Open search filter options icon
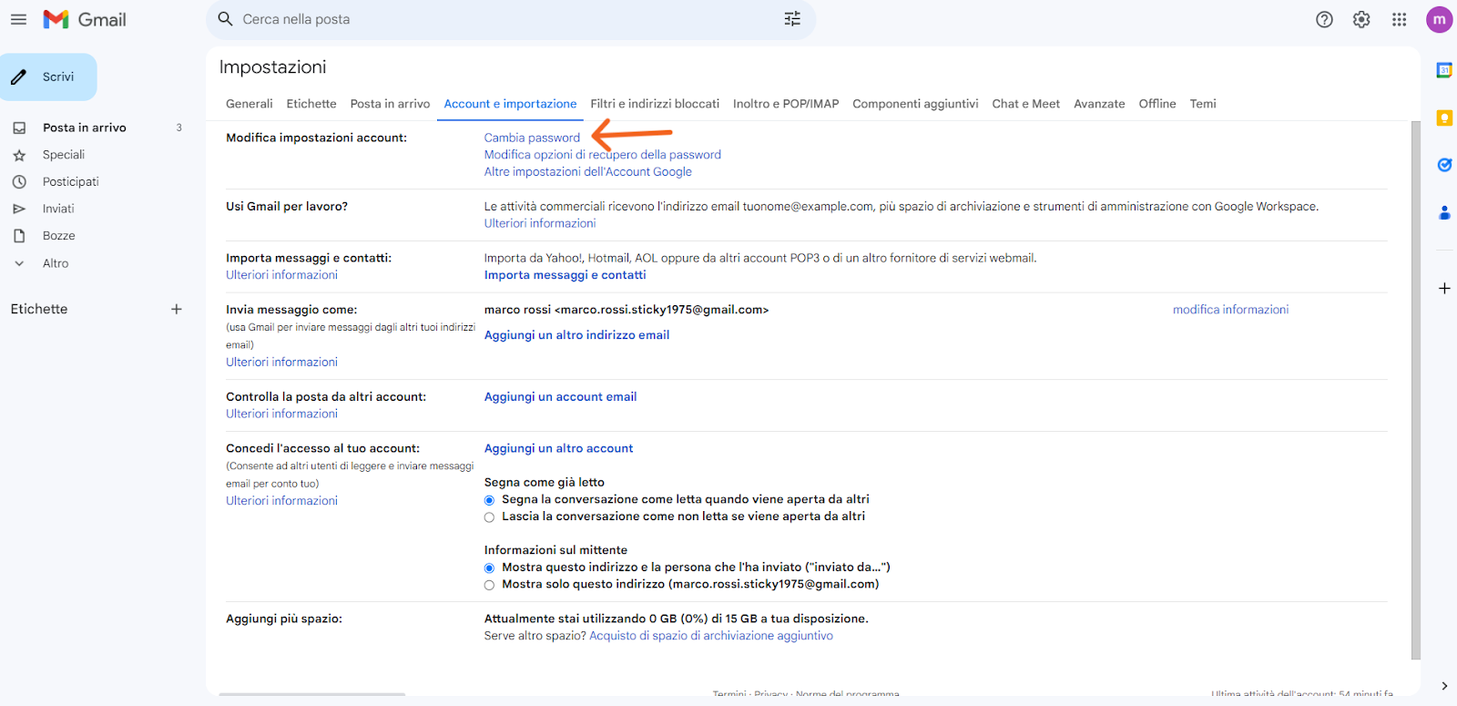This screenshot has height=706, width=1457. 792,19
